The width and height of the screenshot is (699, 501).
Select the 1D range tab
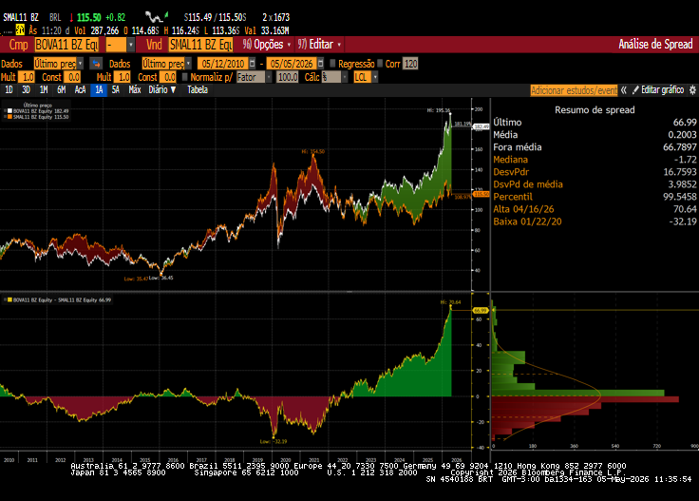[x=9, y=89]
